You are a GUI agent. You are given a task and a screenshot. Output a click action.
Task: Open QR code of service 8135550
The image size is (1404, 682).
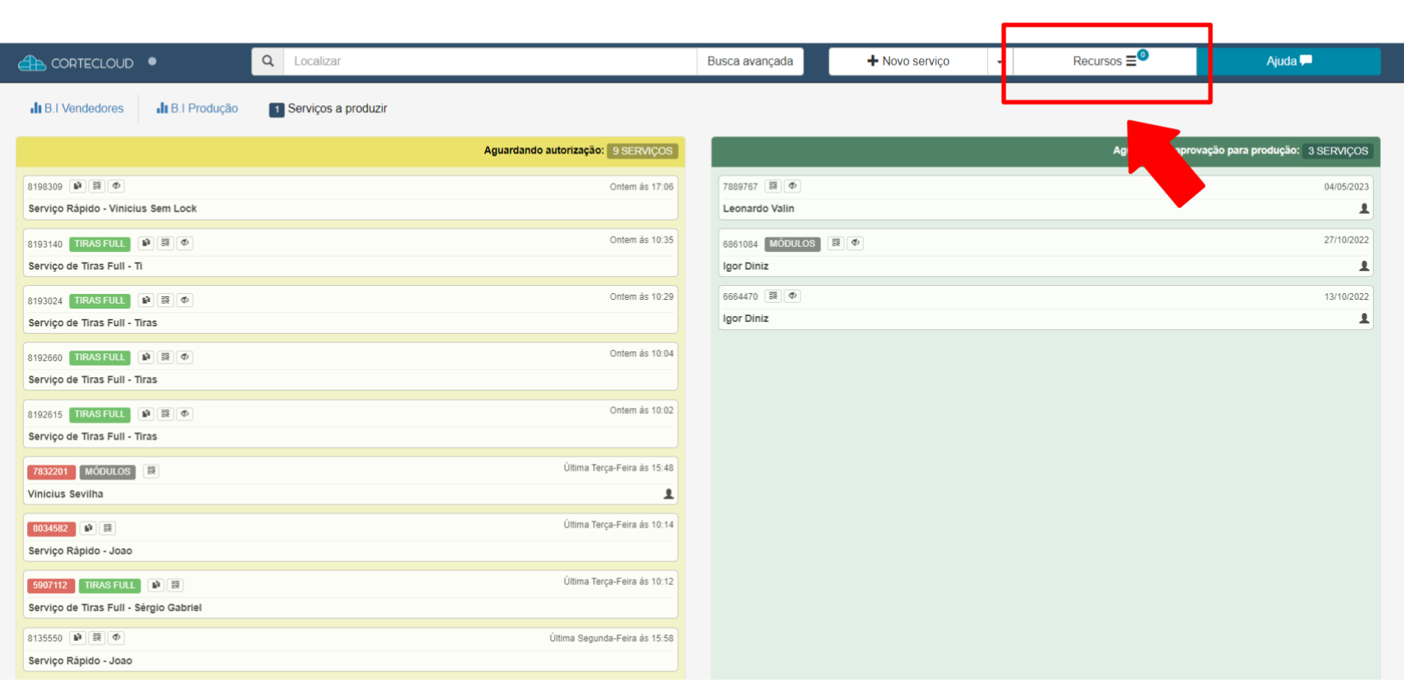click(97, 637)
